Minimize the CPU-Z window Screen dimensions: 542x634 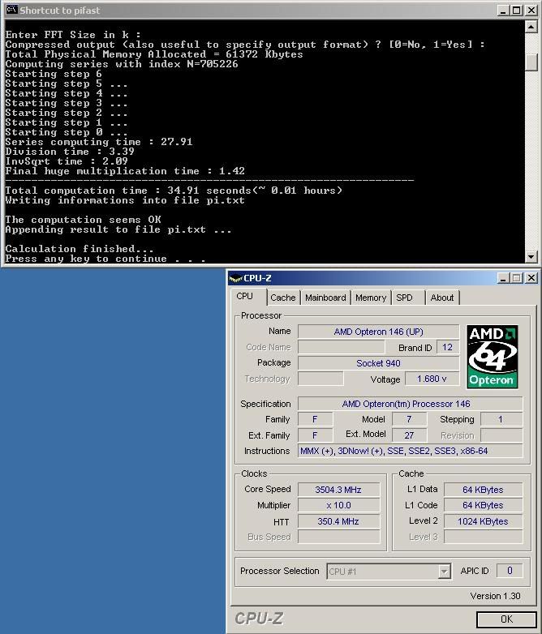503,278
